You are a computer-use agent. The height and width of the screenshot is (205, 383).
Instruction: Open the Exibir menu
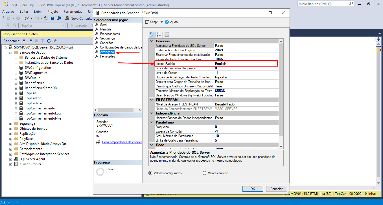click(38, 12)
